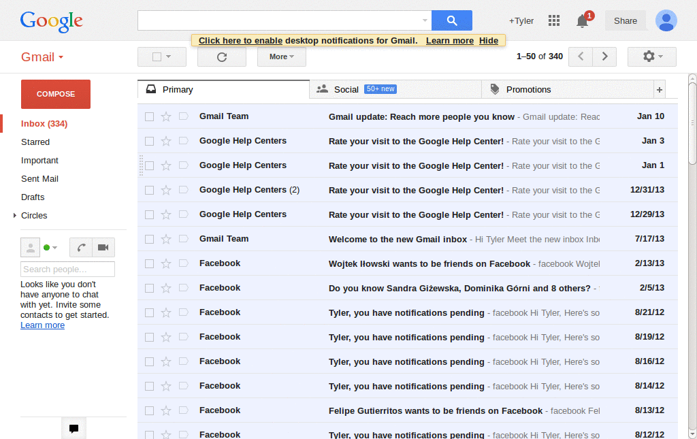
Task: Open the select-all dropdown arrow
Action: [169, 57]
